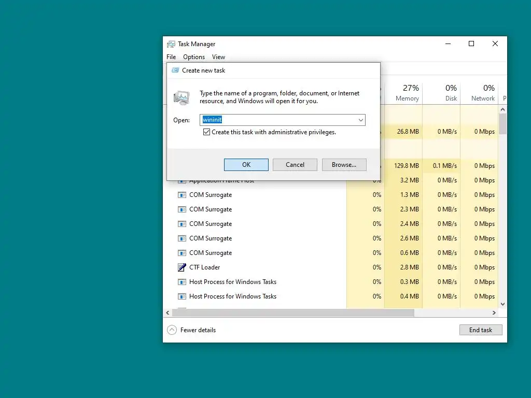This screenshot has height=398, width=531.
Task: Click icon of the 2.4 MB COM Surrogate
Action: point(182,224)
